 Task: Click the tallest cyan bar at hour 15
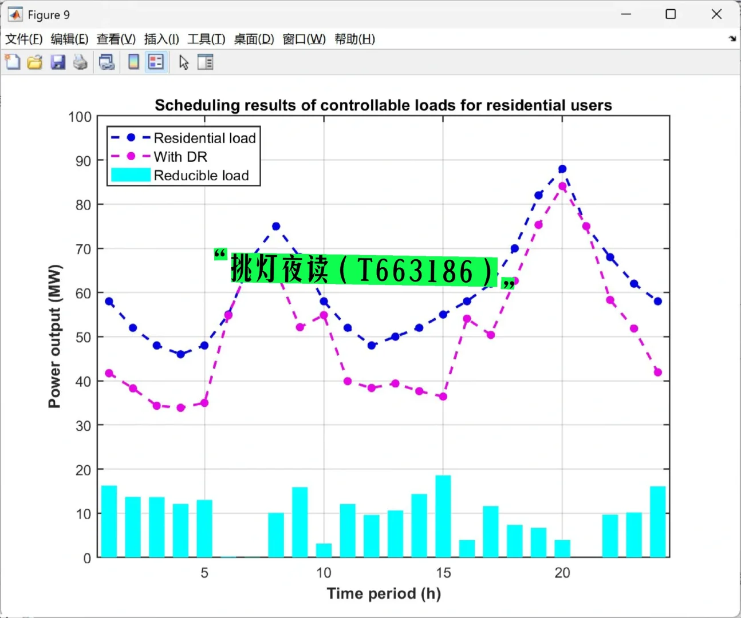(443, 516)
